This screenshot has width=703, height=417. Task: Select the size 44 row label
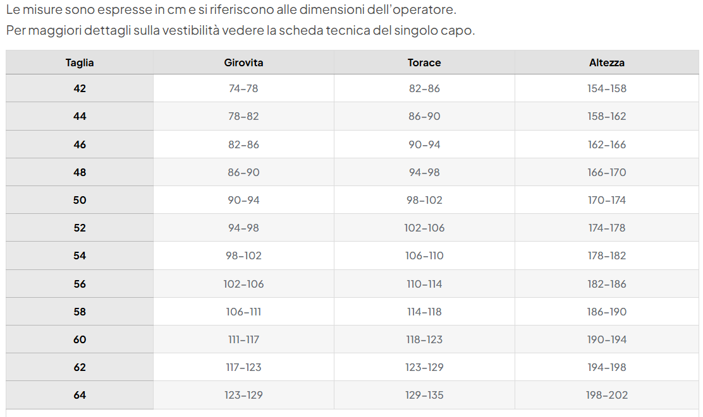(x=80, y=116)
